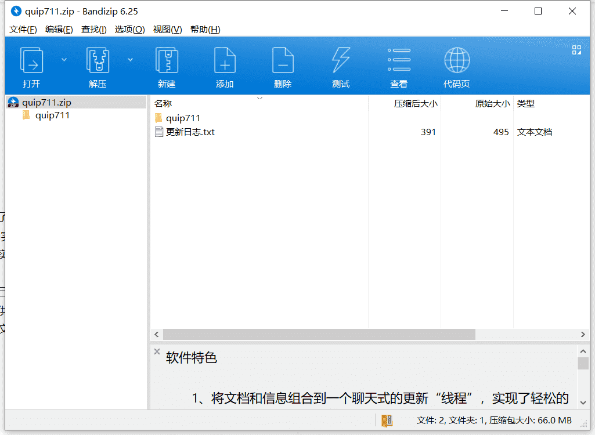Screen dimensions: 595x435
Task: Click the 查看 (View) list icon
Action: 399,60
